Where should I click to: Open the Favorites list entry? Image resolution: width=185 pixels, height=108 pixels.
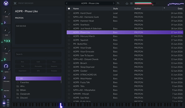tap(38, 82)
